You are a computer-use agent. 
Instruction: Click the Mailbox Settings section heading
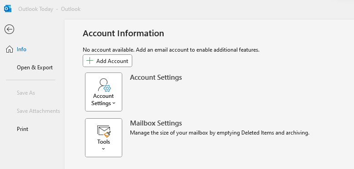156,123
